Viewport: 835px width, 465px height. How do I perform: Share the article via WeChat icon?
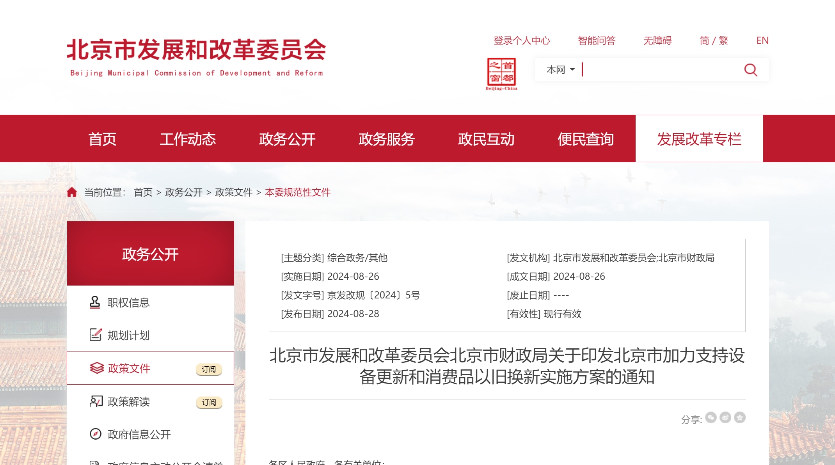[711, 417]
